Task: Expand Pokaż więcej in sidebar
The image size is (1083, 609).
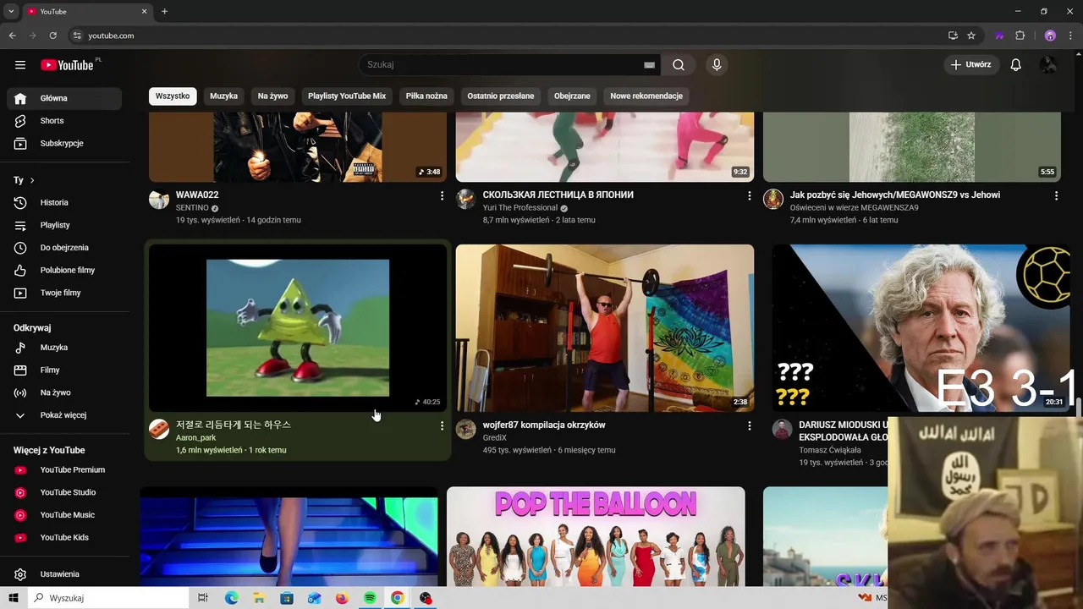Action: (x=64, y=415)
